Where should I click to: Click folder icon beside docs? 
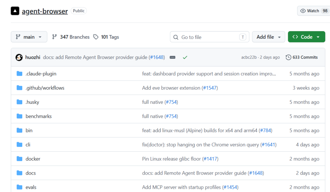(20, 173)
